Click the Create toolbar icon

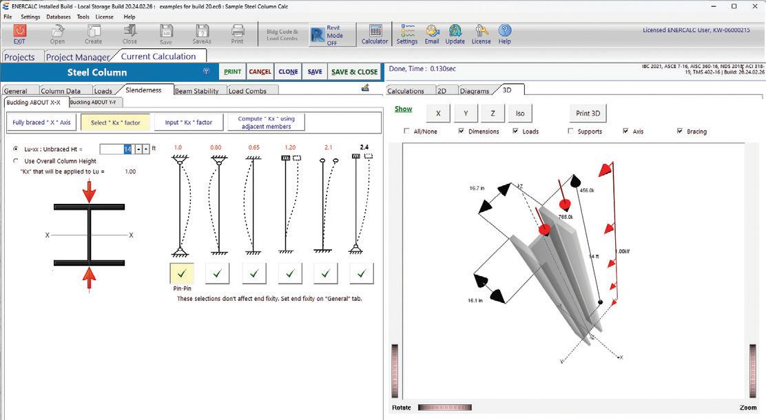tap(93, 34)
